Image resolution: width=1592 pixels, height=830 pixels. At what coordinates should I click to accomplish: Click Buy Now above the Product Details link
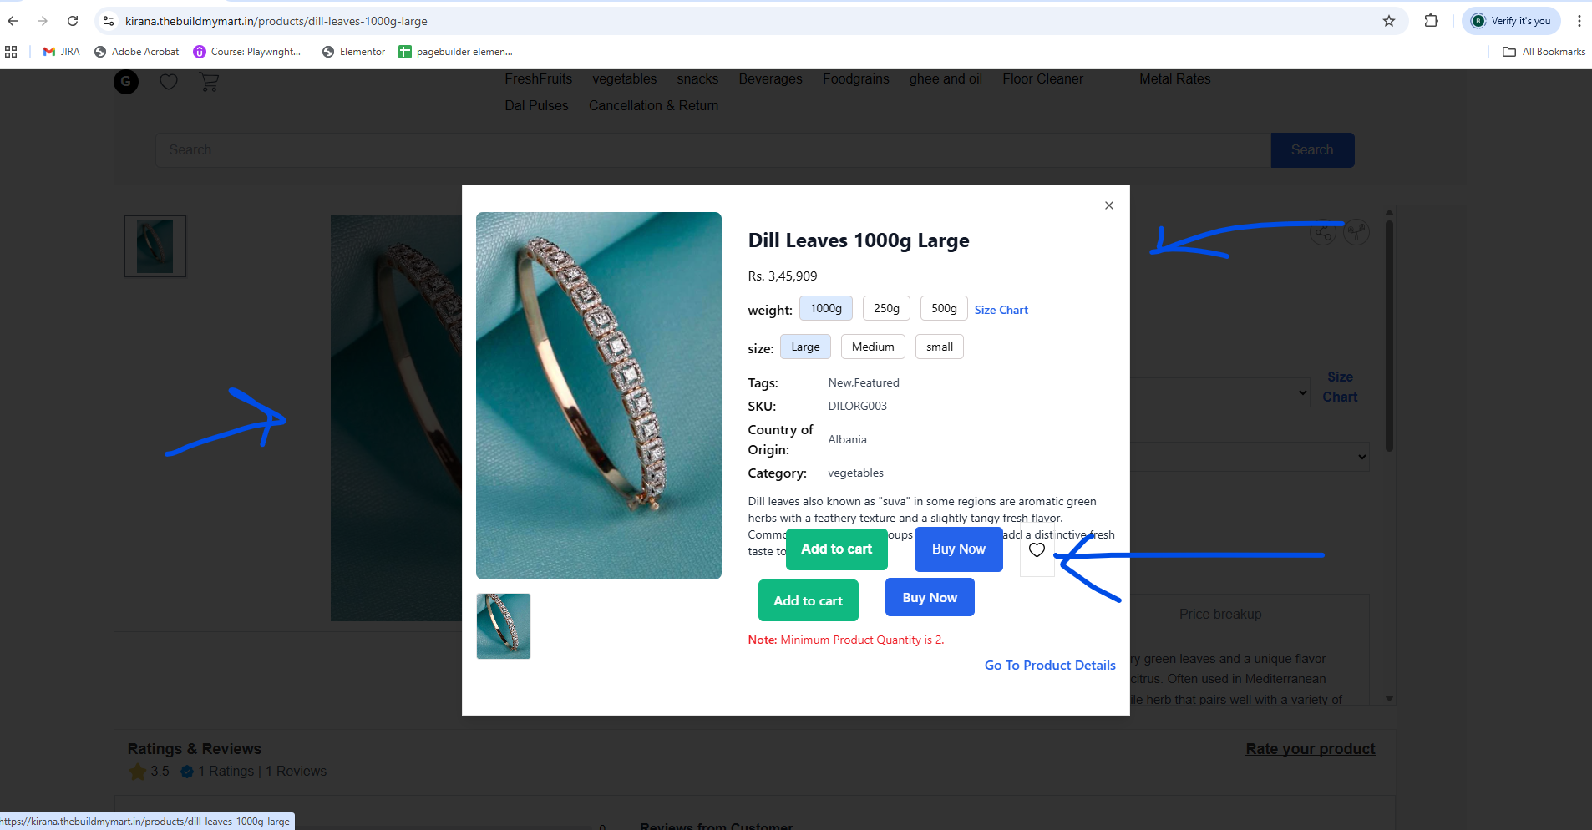click(930, 598)
